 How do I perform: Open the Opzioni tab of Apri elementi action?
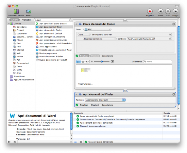tap(95, 105)
